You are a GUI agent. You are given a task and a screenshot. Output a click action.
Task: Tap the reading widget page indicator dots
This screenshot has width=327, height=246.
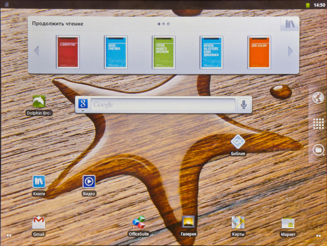point(164,24)
